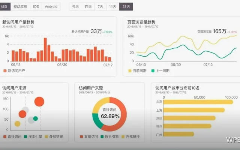This screenshot has height=150, width=240.
Task: Select the Android tab
Action: (x=51, y=7)
